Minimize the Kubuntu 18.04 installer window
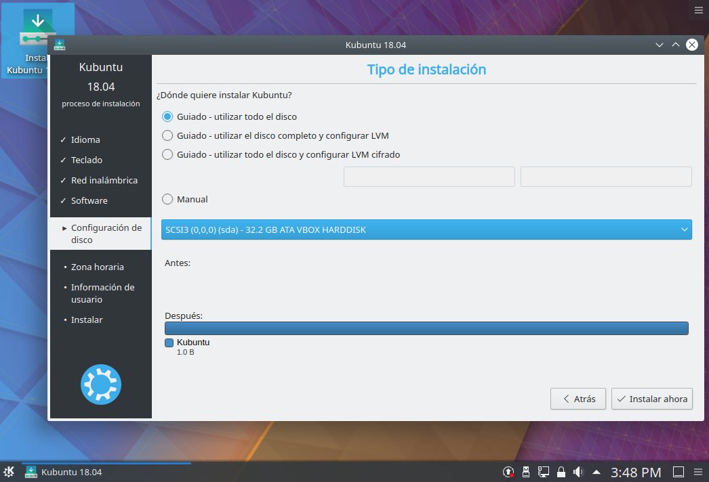 coord(660,45)
